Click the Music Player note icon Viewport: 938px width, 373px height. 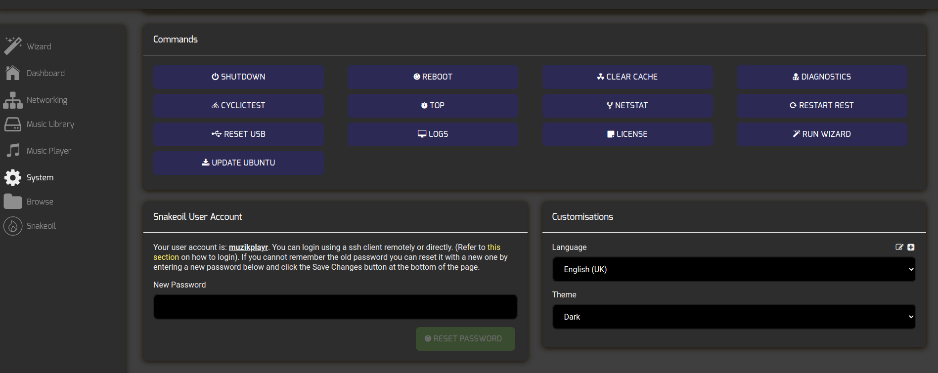pos(13,151)
